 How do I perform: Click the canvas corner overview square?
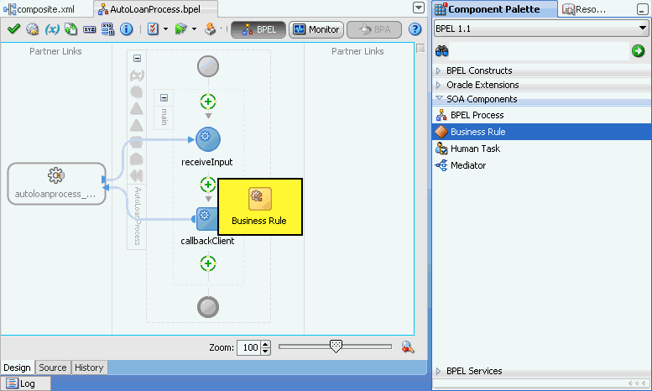(x=420, y=49)
